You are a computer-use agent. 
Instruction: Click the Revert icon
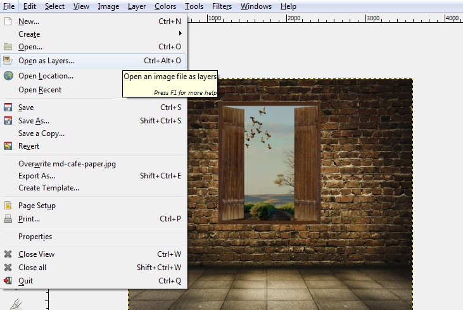[8, 146]
